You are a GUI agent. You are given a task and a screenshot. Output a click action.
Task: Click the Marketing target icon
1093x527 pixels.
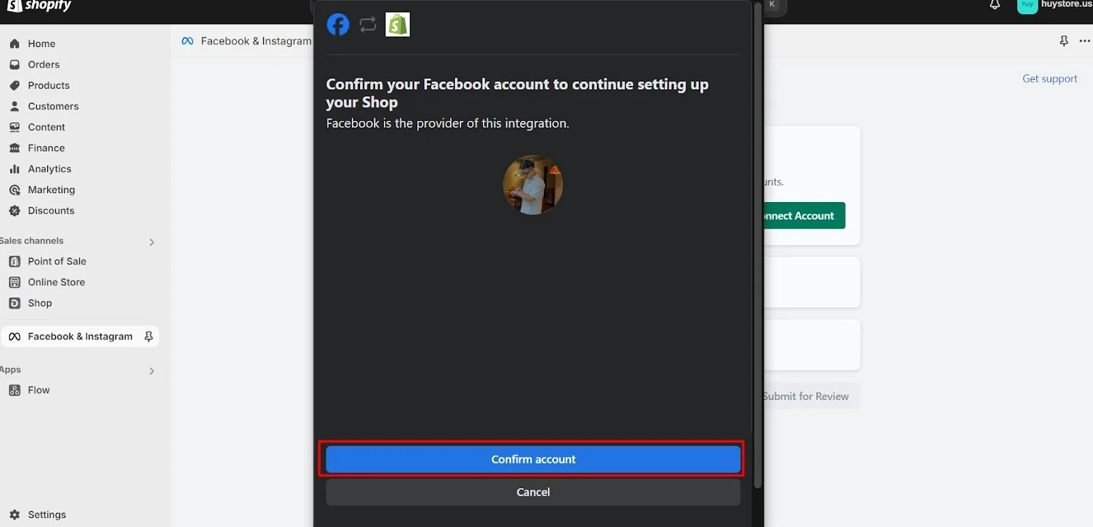pyautogui.click(x=14, y=190)
